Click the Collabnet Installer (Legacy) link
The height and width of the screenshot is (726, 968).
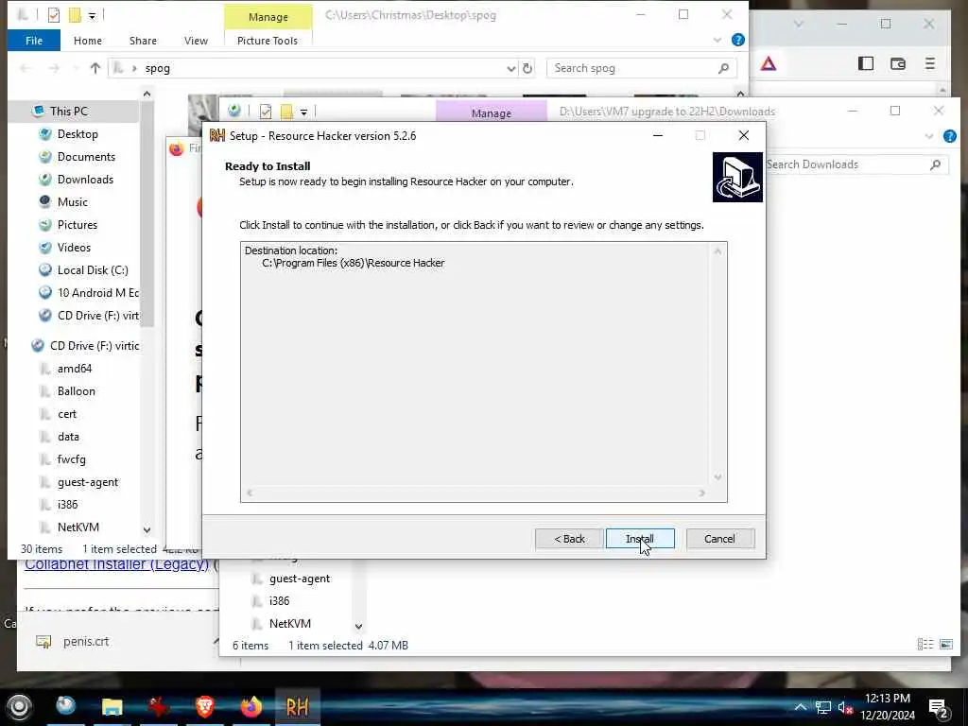(x=116, y=564)
